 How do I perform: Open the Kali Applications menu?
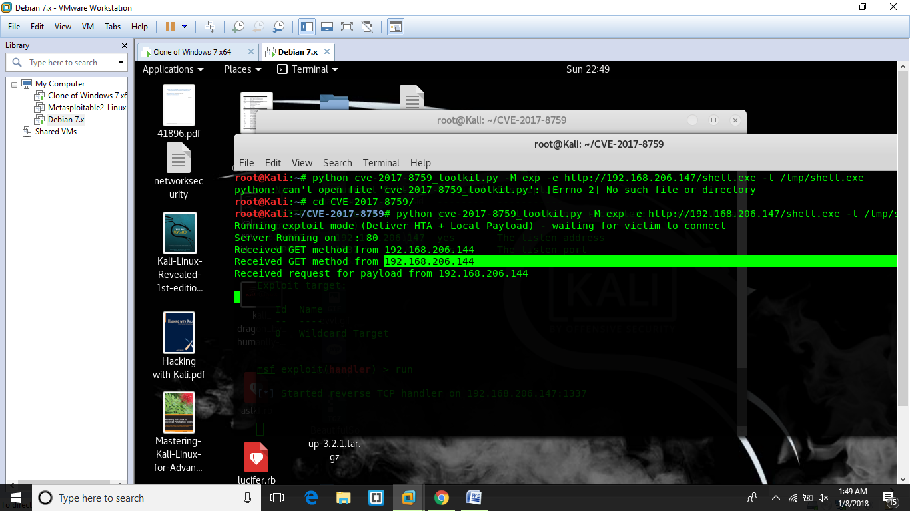pos(173,69)
